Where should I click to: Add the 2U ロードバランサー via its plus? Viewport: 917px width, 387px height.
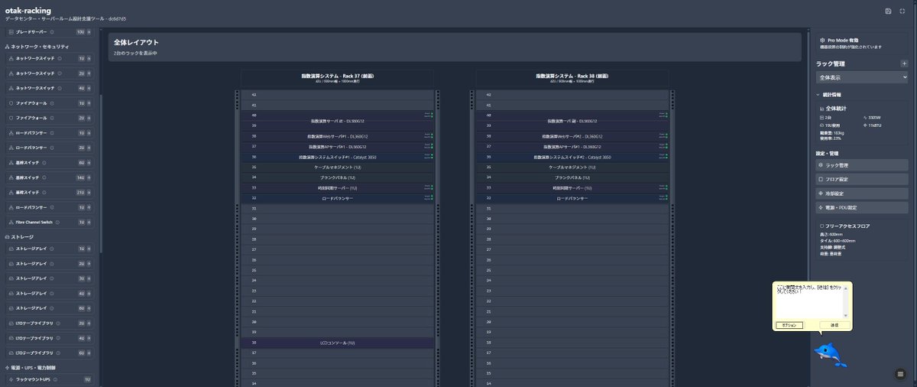coord(89,148)
